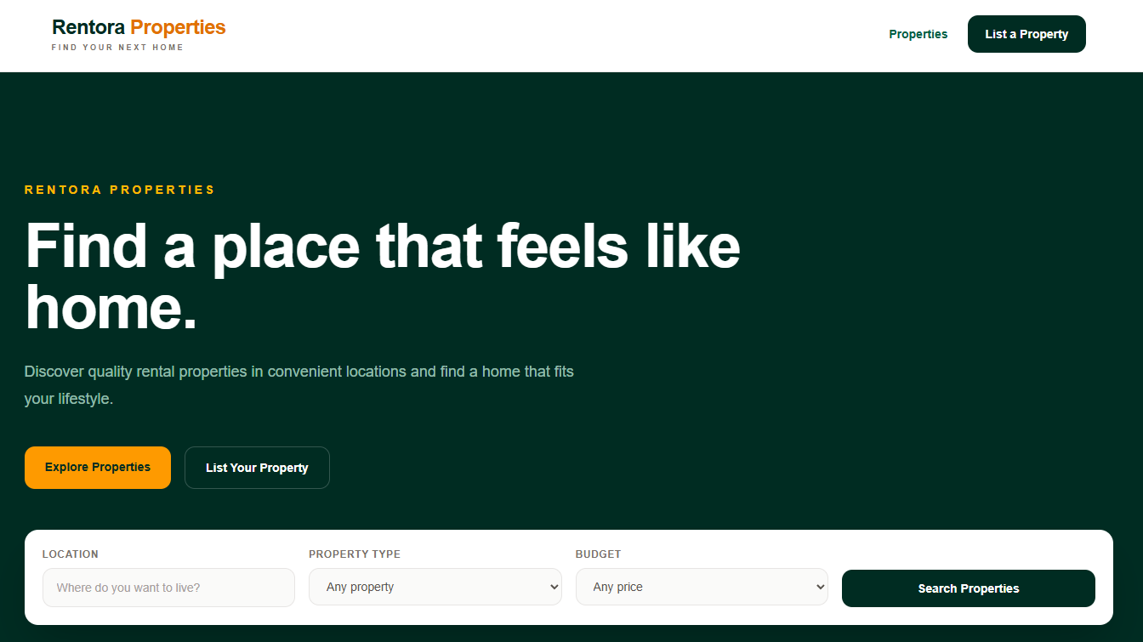Go to Properties in the navigation bar
Screen dimensions: 1143x642
click(x=918, y=34)
